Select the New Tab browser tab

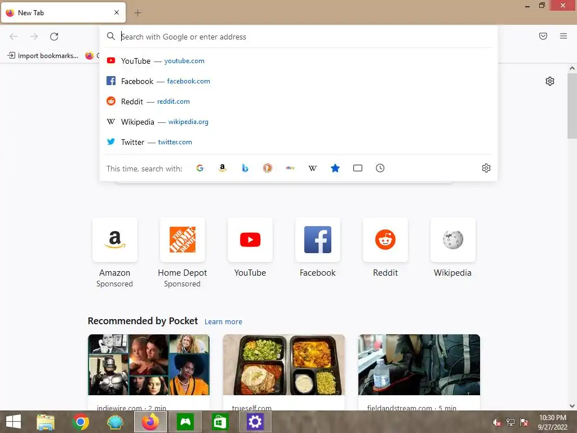(63, 12)
